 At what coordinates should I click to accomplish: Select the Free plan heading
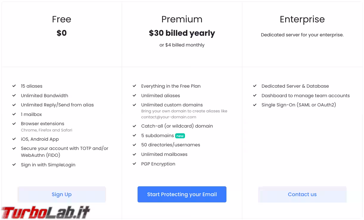pyautogui.click(x=61, y=19)
